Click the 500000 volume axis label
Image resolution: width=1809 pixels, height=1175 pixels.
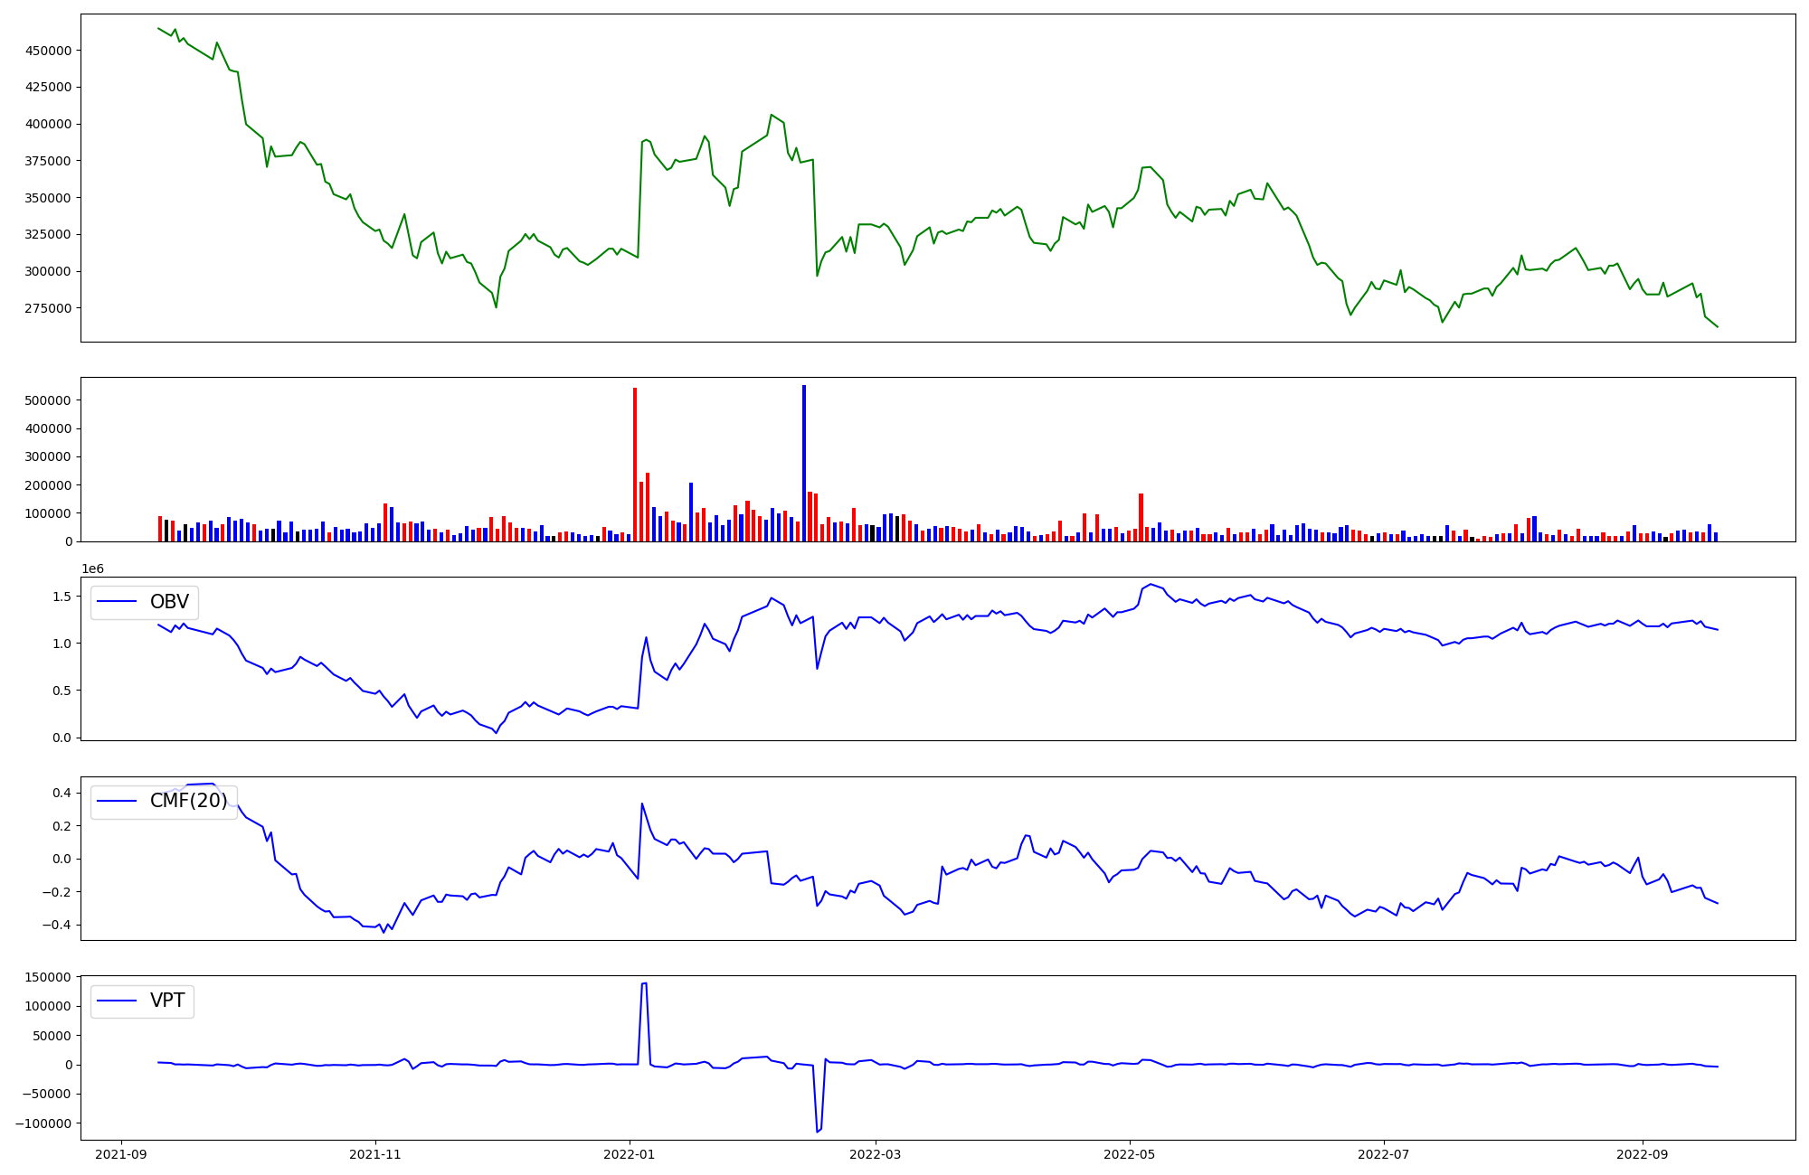tap(48, 400)
